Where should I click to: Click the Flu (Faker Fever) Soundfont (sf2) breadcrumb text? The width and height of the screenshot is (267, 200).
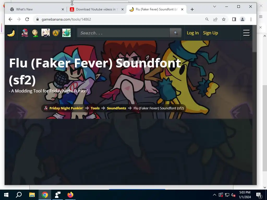click(159, 108)
